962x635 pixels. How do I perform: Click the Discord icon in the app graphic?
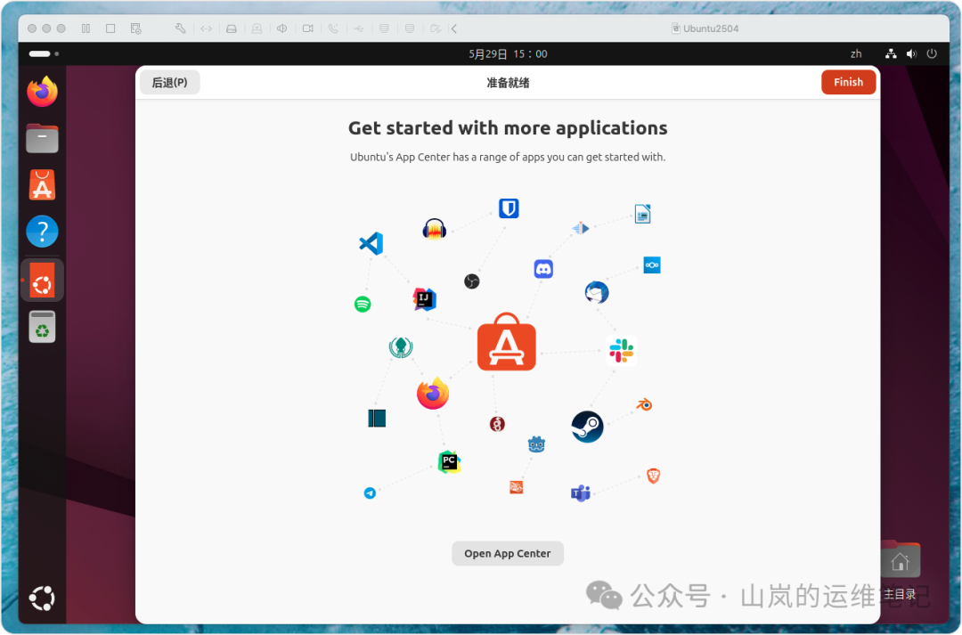[x=542, y=268]
